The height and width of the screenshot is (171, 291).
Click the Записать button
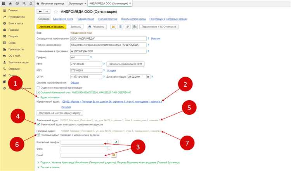[x=76, y=26]
